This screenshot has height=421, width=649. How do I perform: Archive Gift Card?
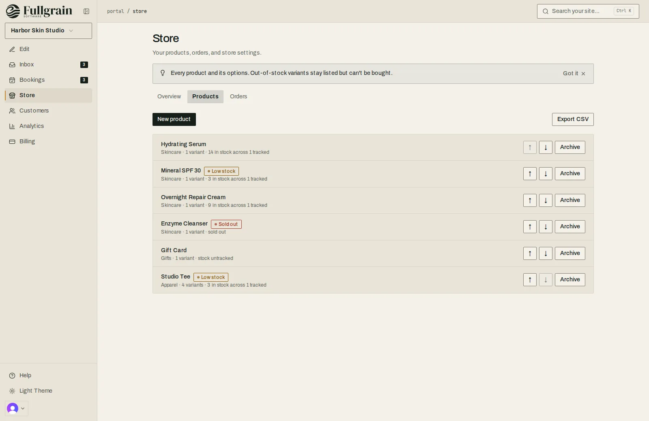click(x=570, y=253)
